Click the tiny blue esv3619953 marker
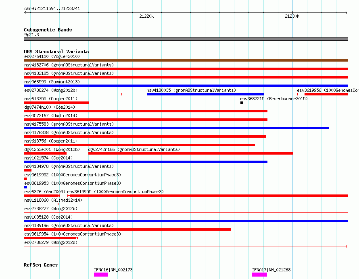This screenshot has height=279, width=359. point(25,187)
